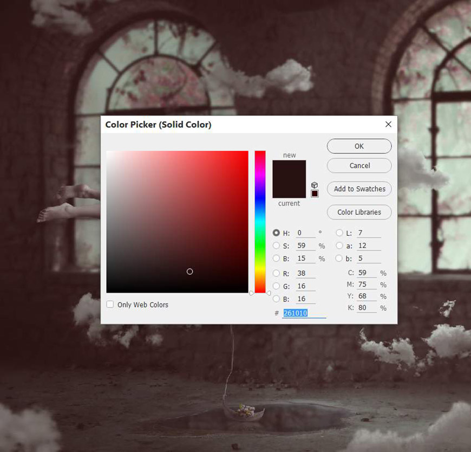Click the C cyan value field
Viewport: 471px width, 452px height.
[367, 273]
